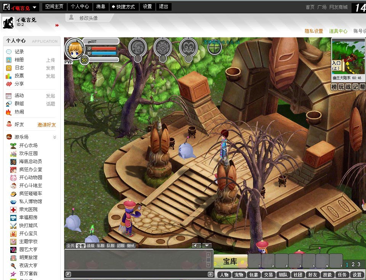Open 记录 in personal center sidebar
Viewport: 366px width, 280px height.
point(19,51)
